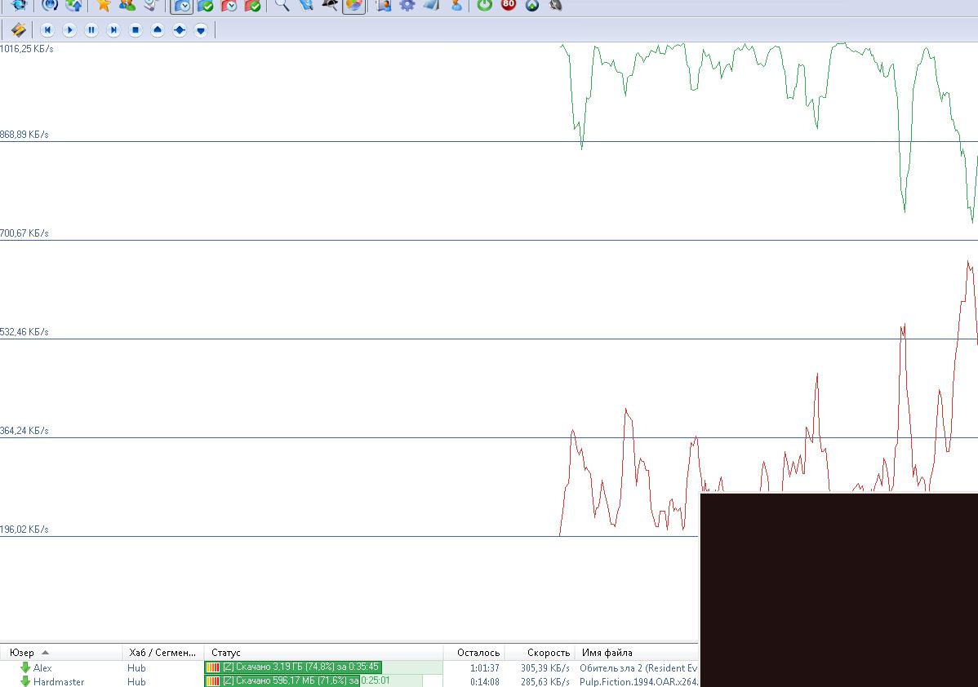Select the Hardmaster transfer row
The image size is (978, 687).
[x=58, y=681]
